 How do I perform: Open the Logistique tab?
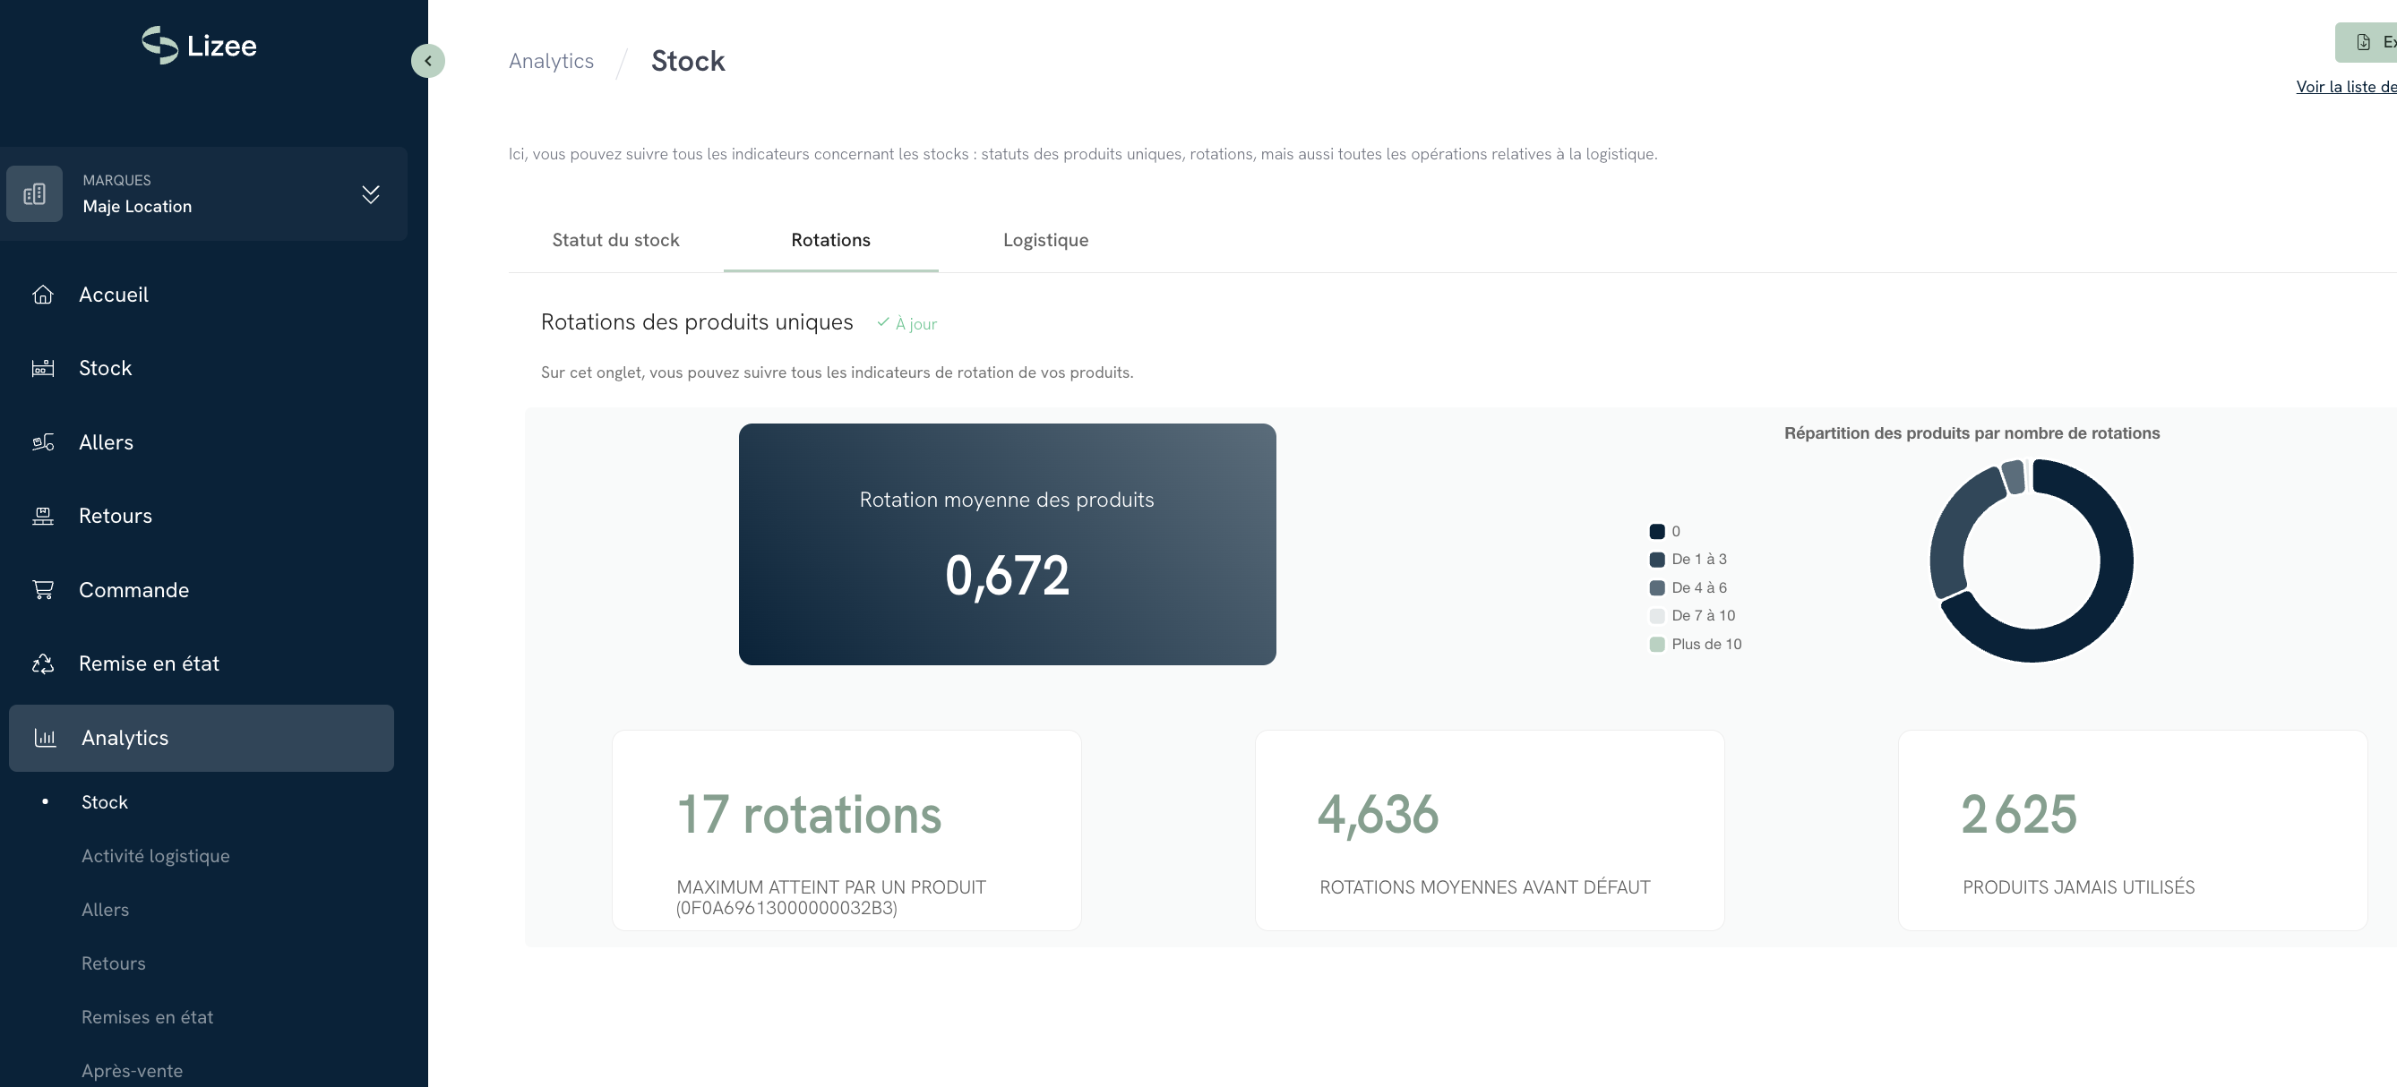[x=1045, y=240]
